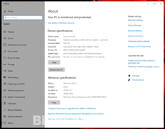Switch to Sound settings label

coord(10,38)
